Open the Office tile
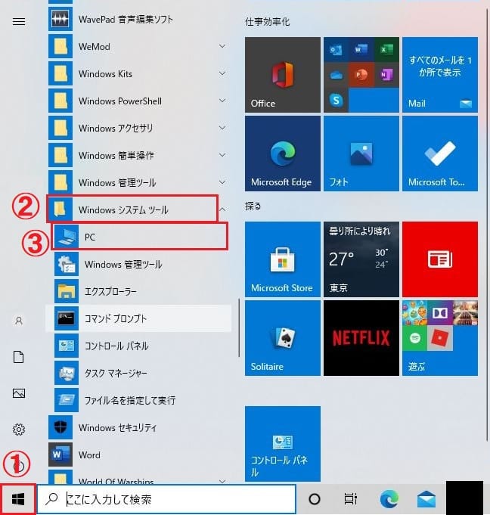The width and height of the screenshot is (490, 515). [x=282, y=74]
